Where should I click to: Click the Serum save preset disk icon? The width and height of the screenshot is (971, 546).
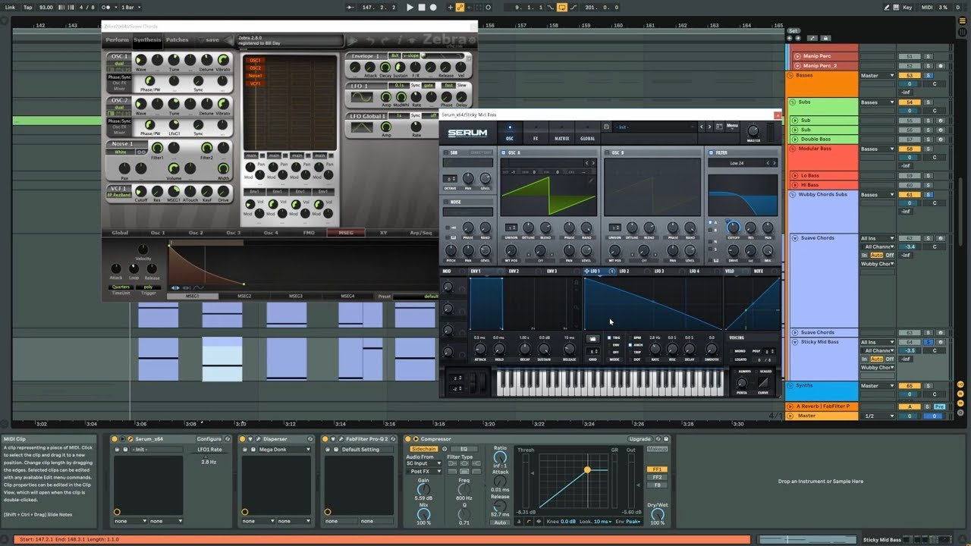[x=606, y=127]
